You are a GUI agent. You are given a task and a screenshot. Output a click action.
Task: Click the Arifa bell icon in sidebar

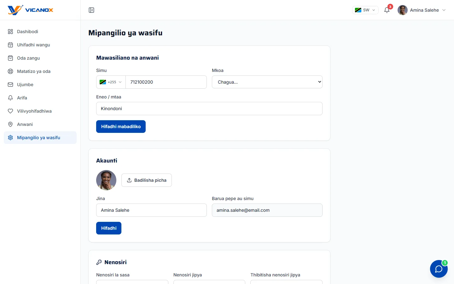click(10, 98)
